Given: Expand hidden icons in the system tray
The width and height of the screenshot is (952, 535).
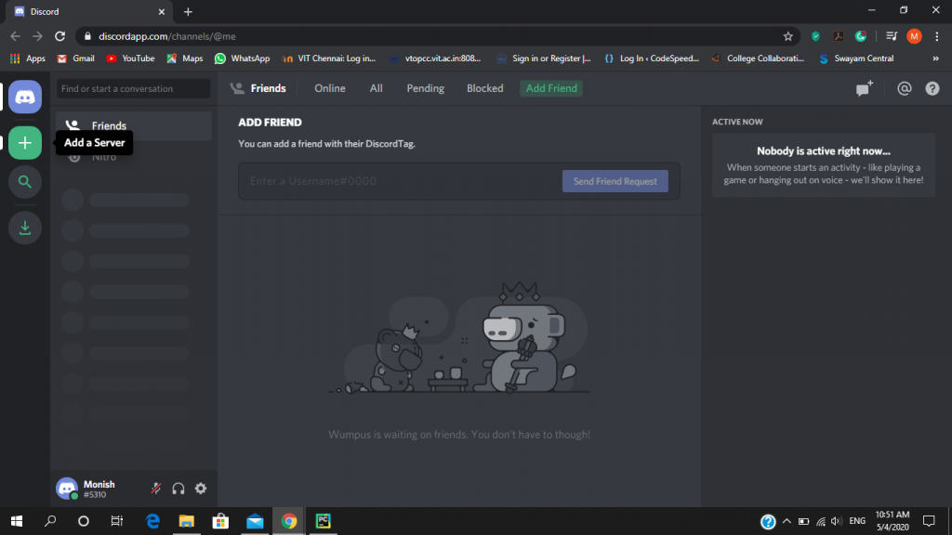Looking at the screenshot, I should click(x=786, y=521).
